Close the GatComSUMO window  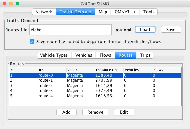click(5, 4)
